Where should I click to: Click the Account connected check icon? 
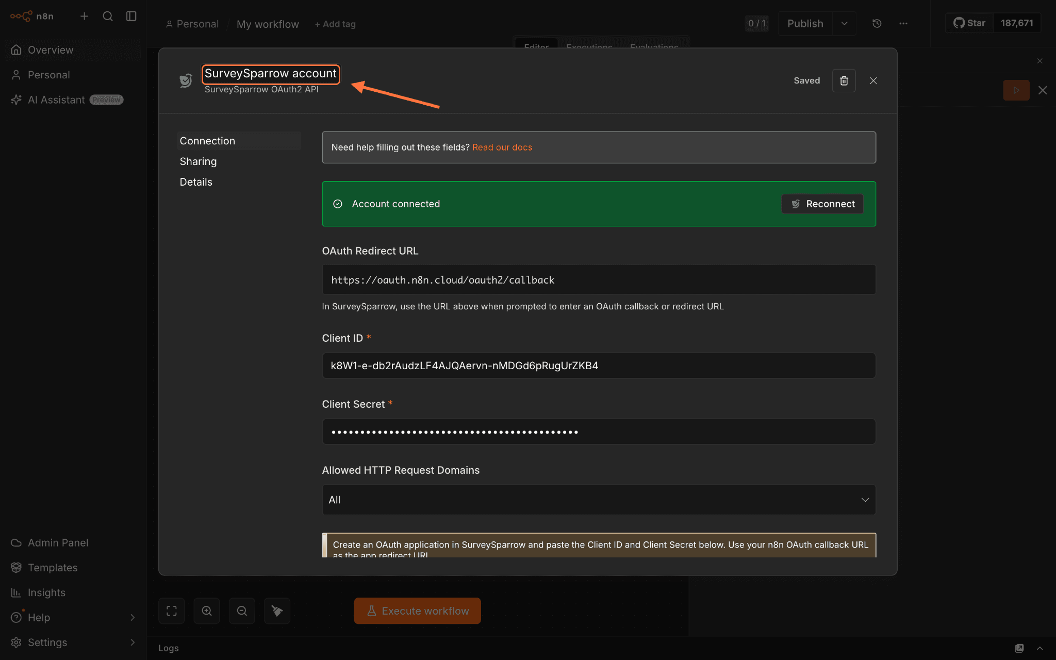click(338, 204)
